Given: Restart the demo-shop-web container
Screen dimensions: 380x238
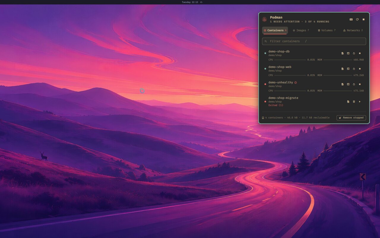Looking at the screenshot, I should point(354,69).
